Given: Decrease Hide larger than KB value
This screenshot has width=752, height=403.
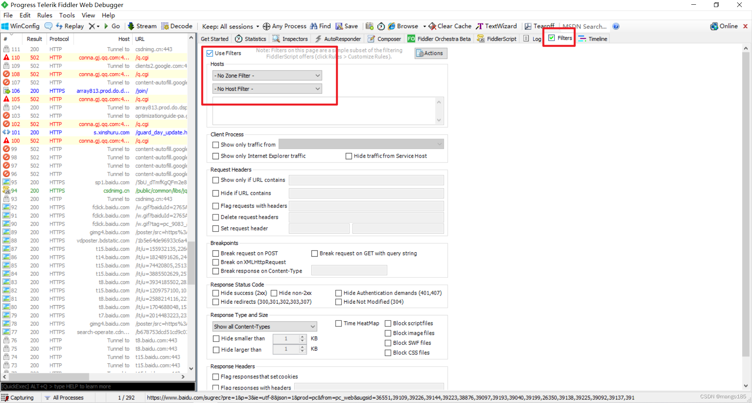Looking at the screenshot, I should coord(302,351).
